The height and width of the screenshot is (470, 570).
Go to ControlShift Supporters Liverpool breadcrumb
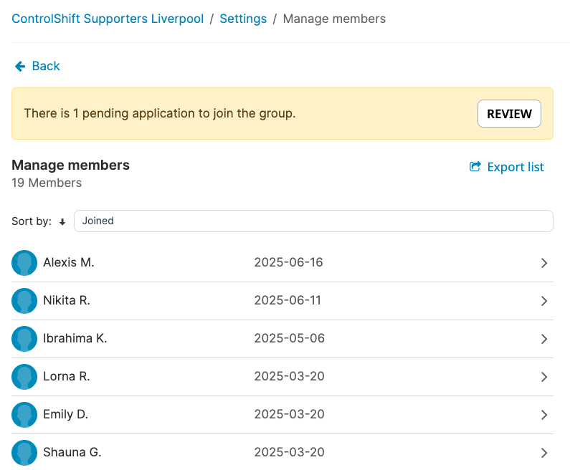(108, 19)
